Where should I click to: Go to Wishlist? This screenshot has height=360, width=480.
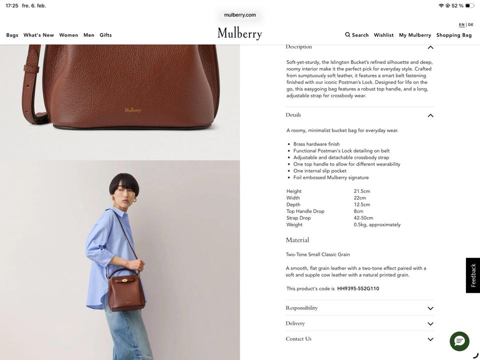tap(383, 35)
